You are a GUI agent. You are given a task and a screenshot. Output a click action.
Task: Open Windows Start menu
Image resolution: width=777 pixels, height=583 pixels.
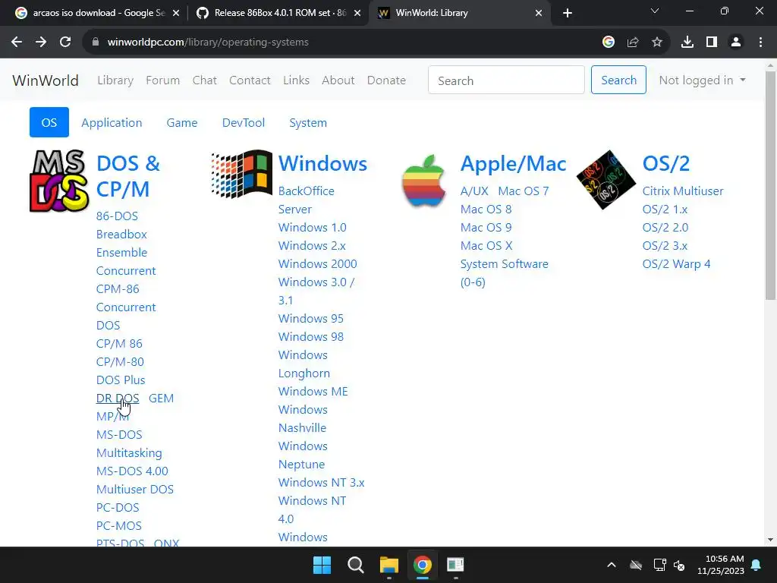click(x=322, y=565)
